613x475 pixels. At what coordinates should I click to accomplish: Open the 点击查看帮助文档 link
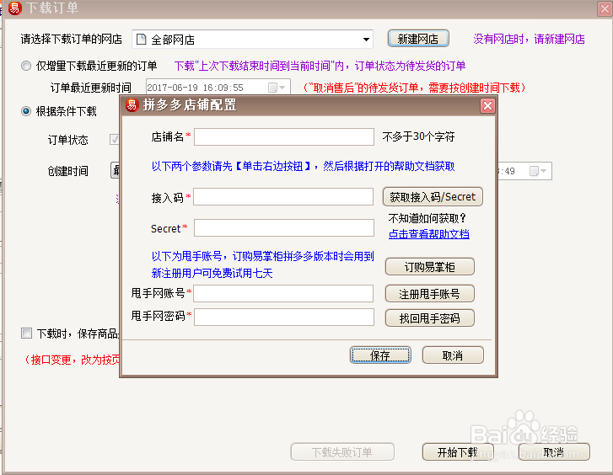429,234
